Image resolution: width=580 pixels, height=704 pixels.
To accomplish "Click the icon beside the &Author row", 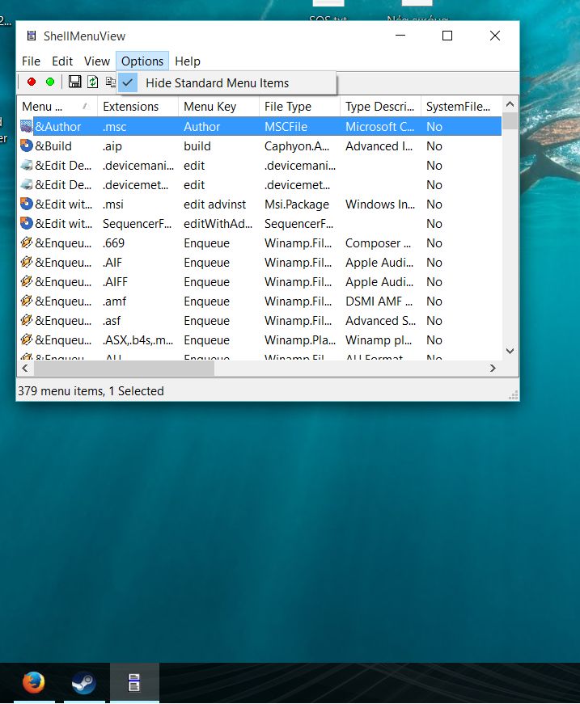I will 27,126.
